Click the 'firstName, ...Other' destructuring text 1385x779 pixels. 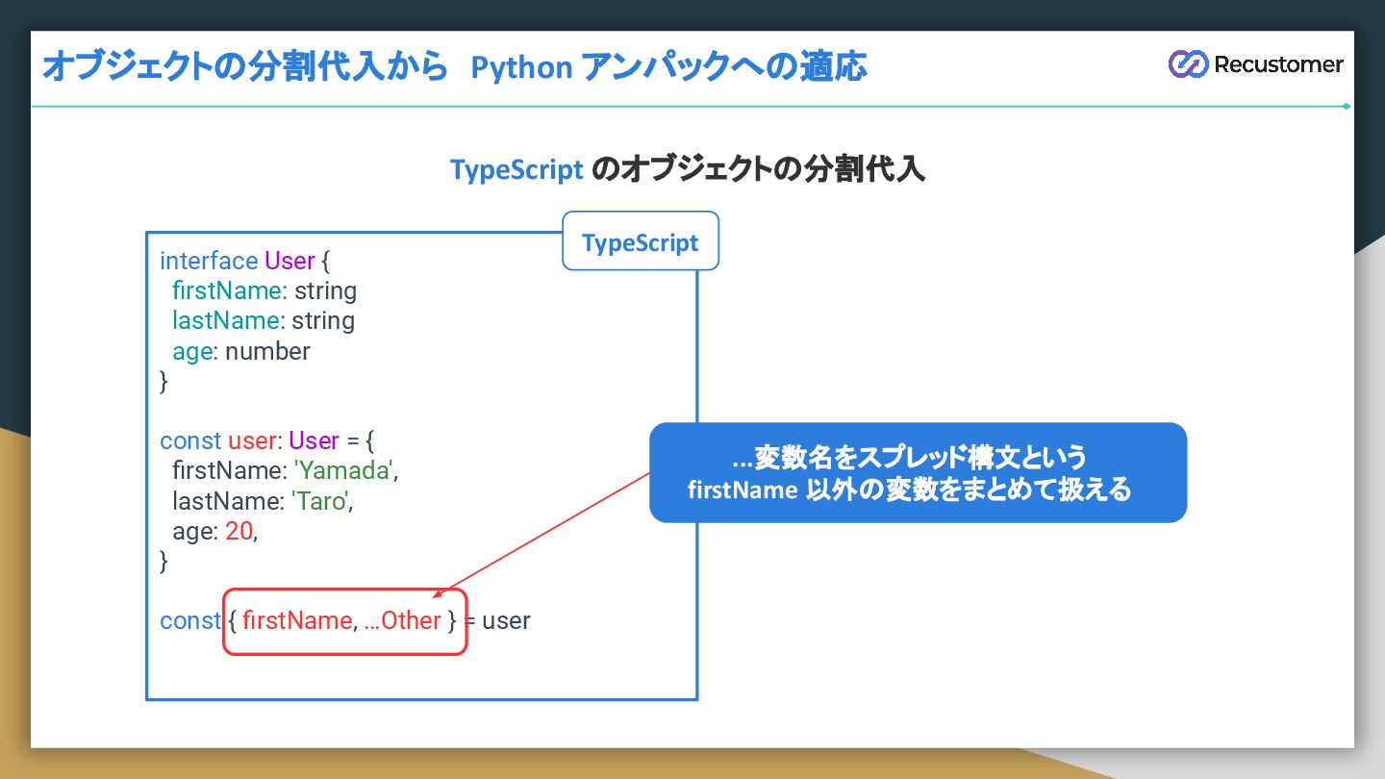click(341, 620)
